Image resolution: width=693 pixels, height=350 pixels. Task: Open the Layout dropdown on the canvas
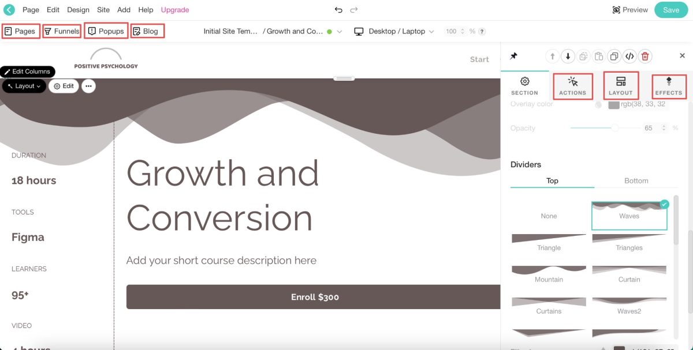point(24,86)
